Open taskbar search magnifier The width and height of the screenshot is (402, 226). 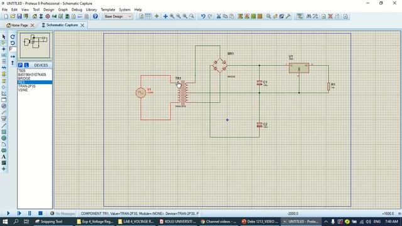coord(16,222)
